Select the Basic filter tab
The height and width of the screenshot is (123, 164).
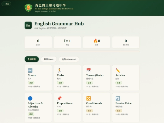point(49,59)
